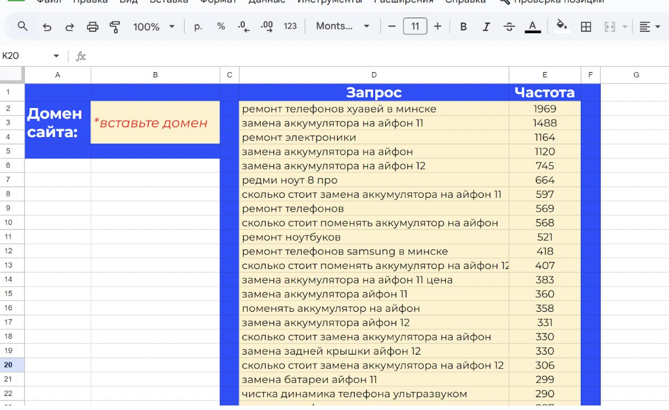Select frequency cell 1969
Image resolution: width=669 pixels, height=410 pixels.
click(x=545, y=109)
